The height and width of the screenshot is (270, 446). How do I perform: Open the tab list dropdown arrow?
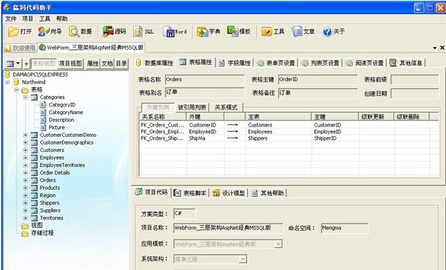tap(435, 48)
